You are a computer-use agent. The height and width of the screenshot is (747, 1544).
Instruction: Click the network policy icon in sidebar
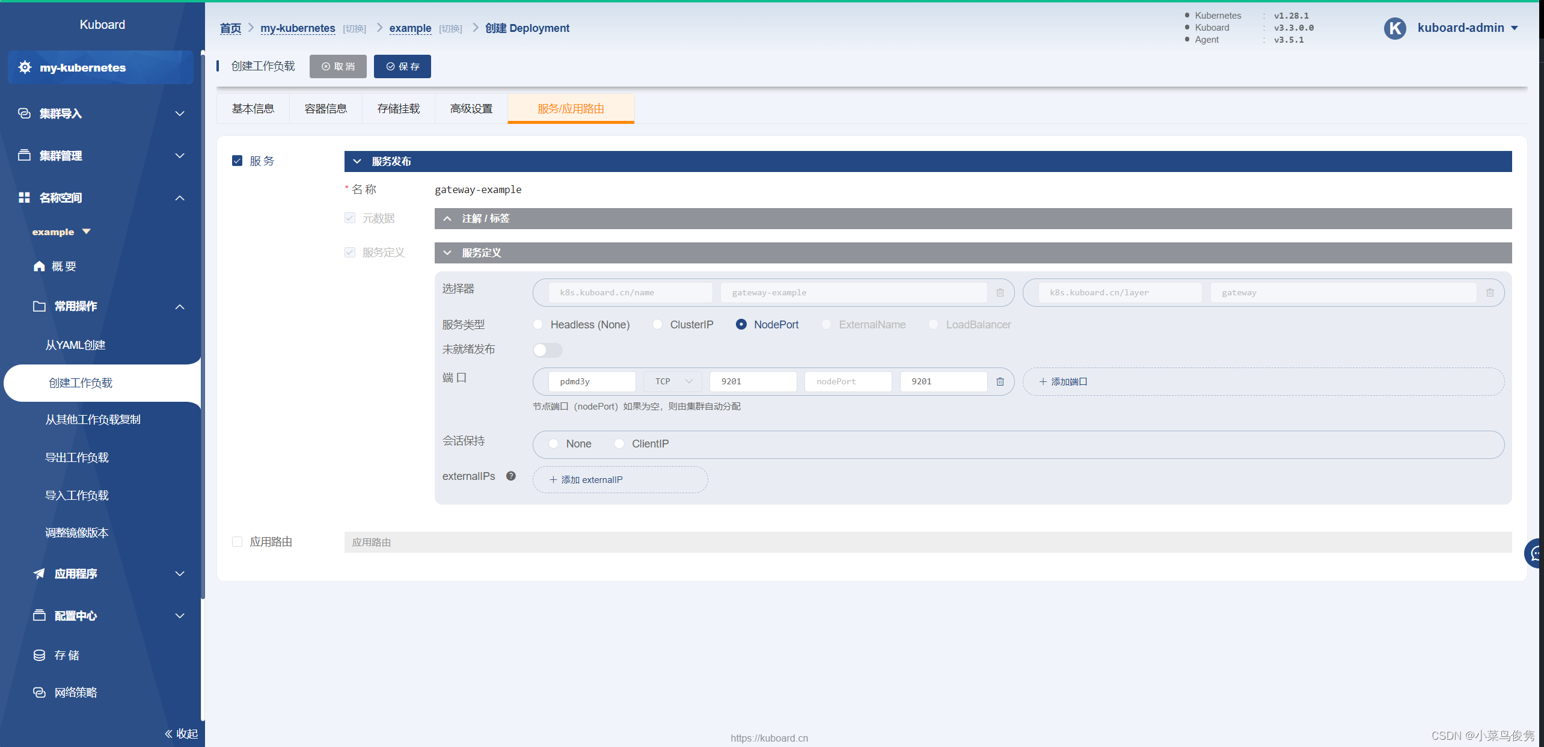coord(39,692)
